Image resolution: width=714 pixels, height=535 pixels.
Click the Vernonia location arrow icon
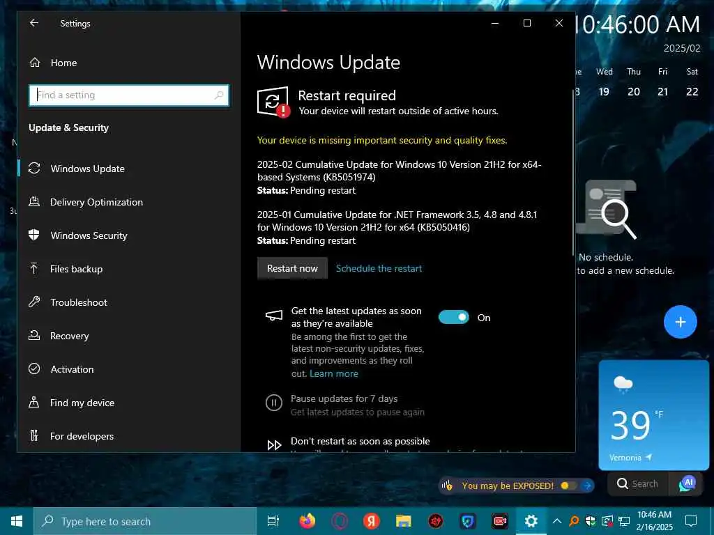coord(649,457)
